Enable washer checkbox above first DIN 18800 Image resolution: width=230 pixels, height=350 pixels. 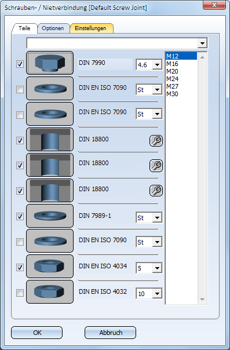20,115
